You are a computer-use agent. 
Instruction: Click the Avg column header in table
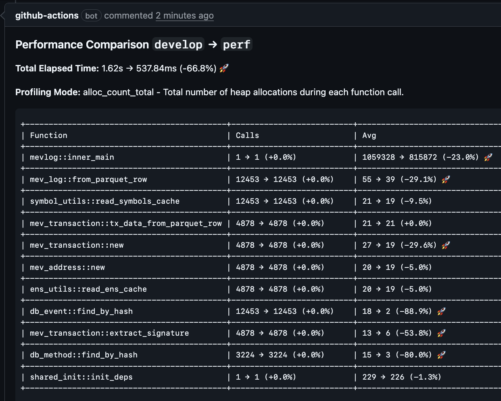pos(369,135)
